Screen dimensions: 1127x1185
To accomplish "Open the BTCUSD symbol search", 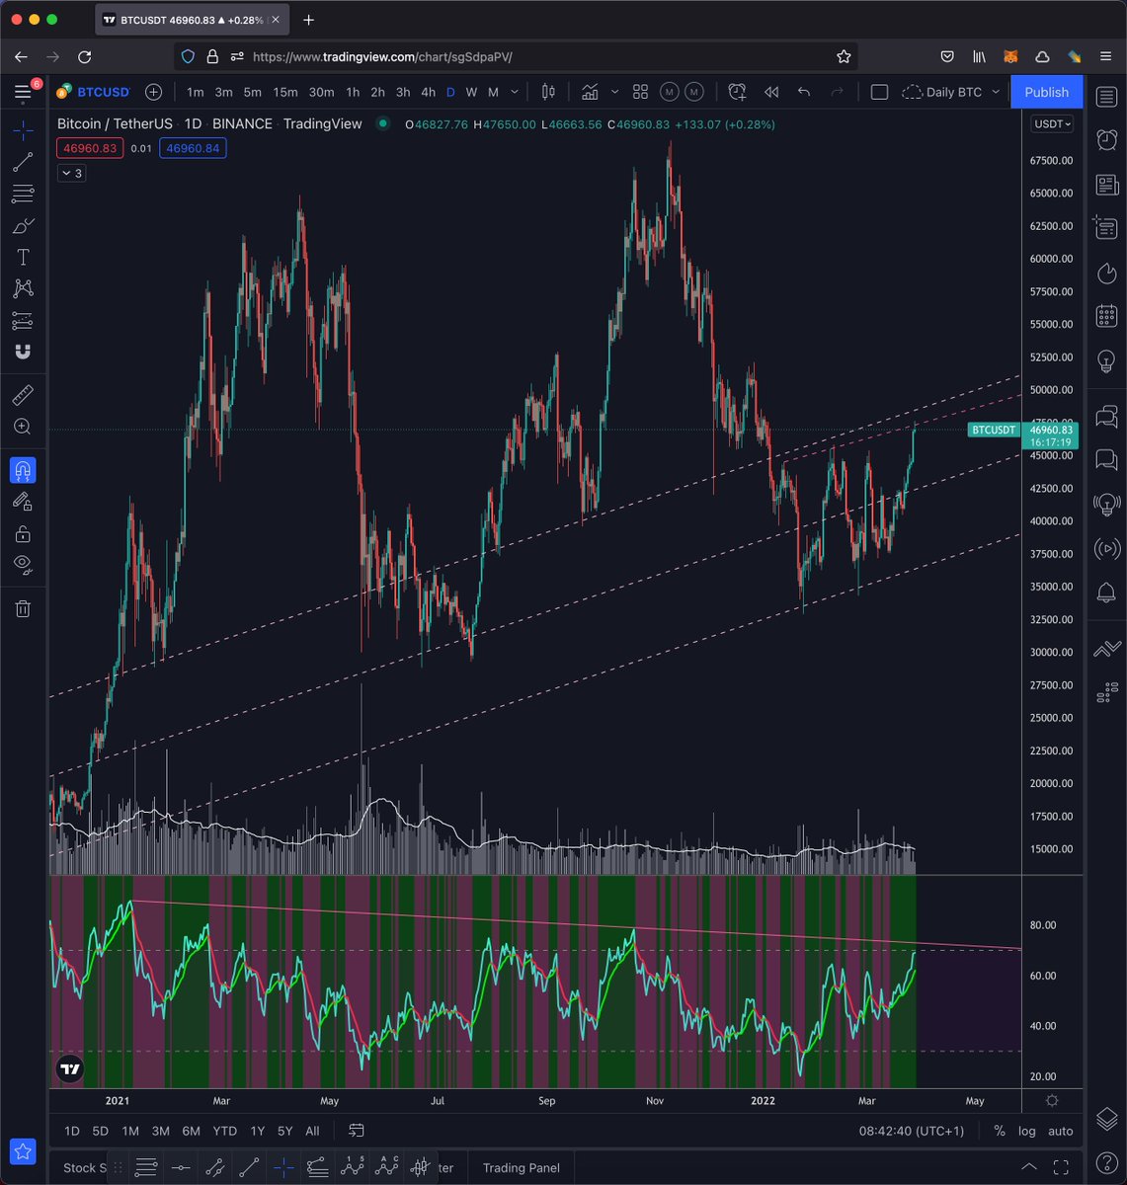I will 93,92.
